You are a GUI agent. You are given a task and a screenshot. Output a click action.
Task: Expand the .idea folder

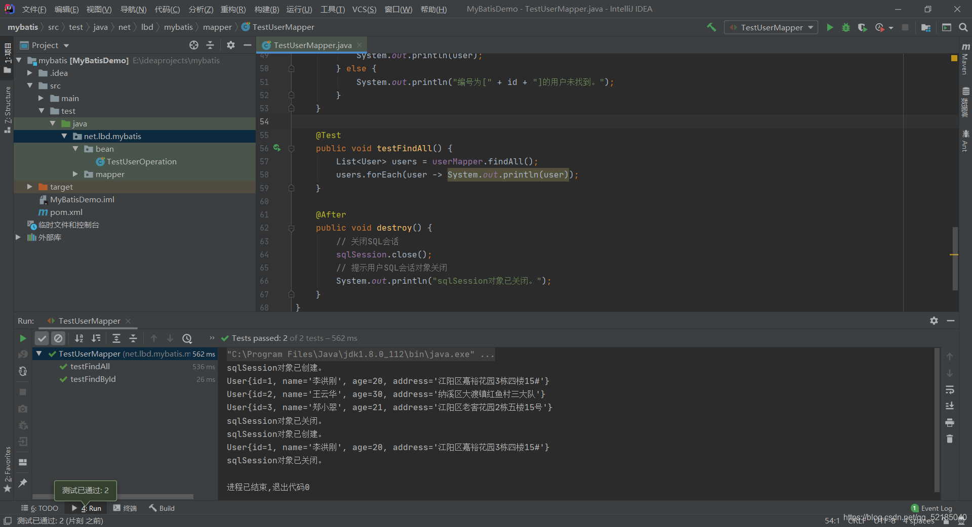point(30,73)
